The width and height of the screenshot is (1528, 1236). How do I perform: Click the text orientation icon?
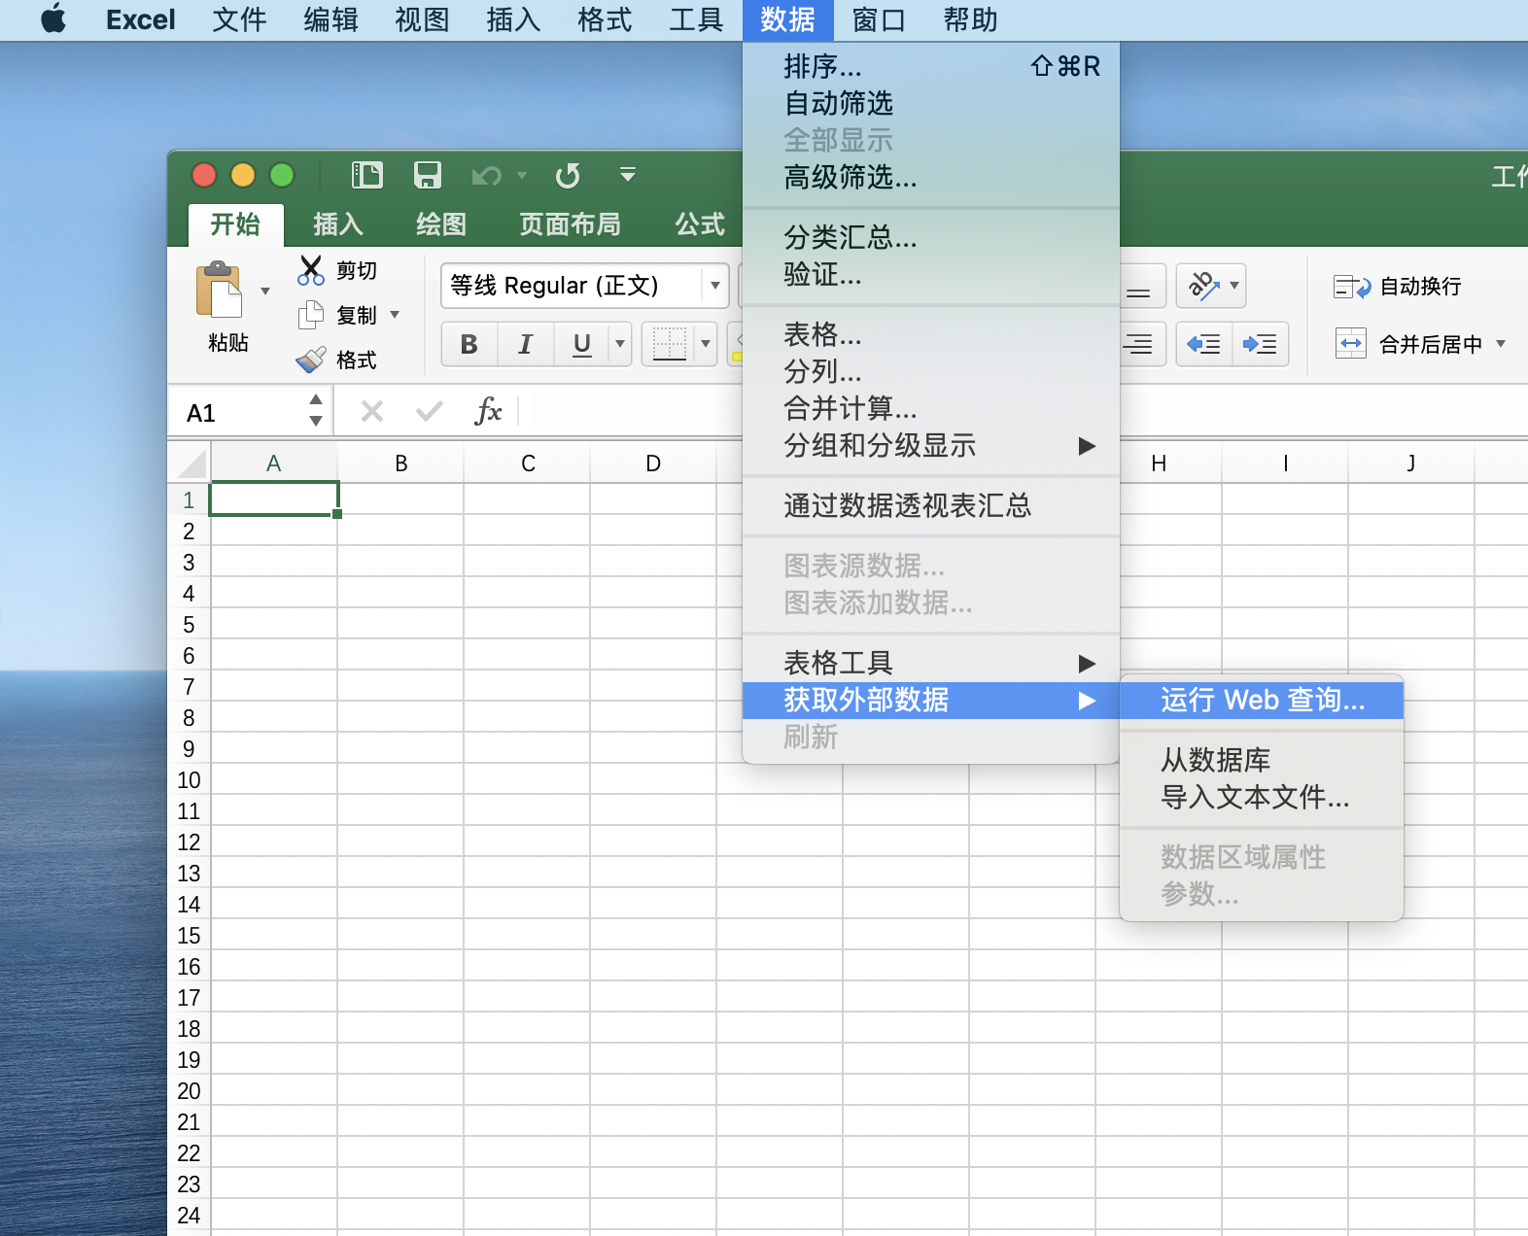point(1203,286)
